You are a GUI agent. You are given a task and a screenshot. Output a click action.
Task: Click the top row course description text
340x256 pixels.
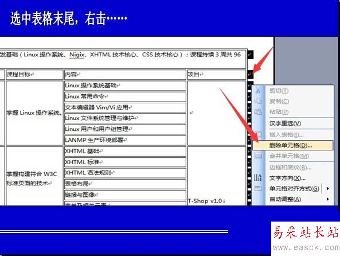click(120, 55)
